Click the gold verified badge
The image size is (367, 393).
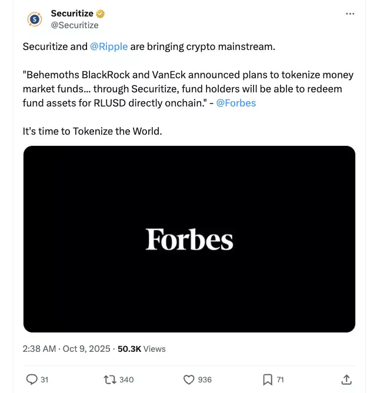[101, 14]
